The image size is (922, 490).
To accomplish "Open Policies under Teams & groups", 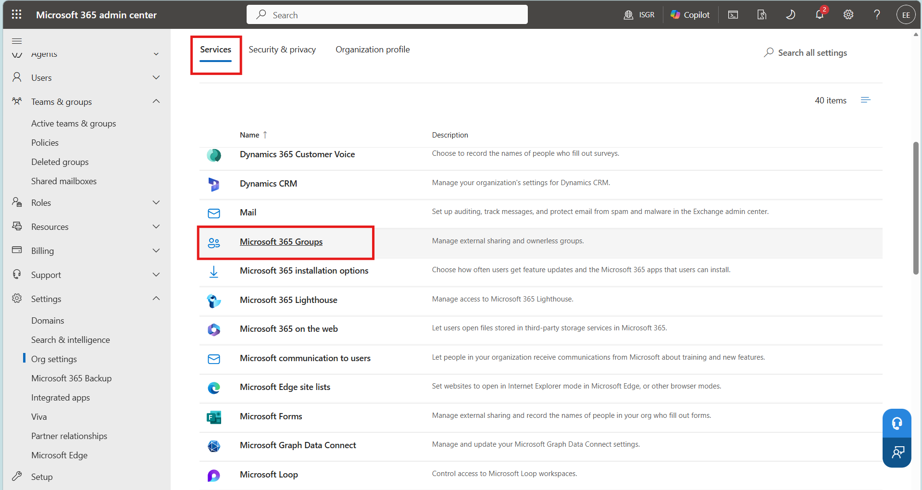I will (45, 143).
